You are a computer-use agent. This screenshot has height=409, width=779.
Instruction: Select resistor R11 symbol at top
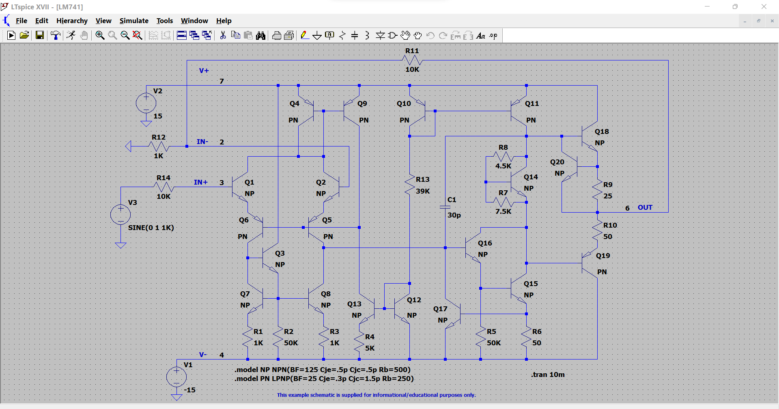412,60
